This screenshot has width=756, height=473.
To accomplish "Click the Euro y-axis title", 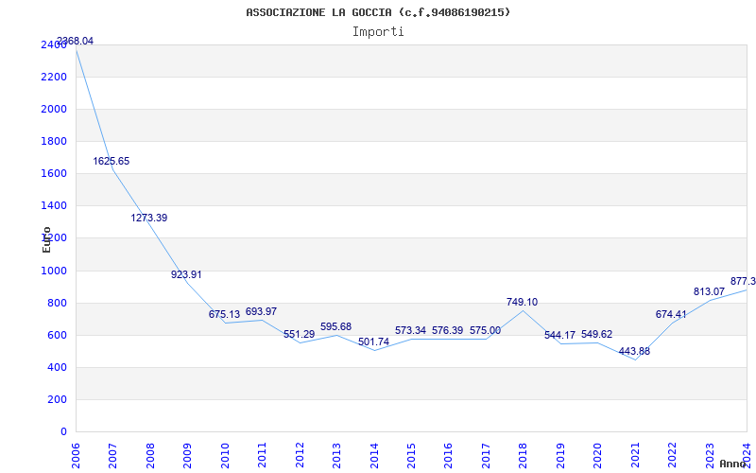I will [46, 239].
